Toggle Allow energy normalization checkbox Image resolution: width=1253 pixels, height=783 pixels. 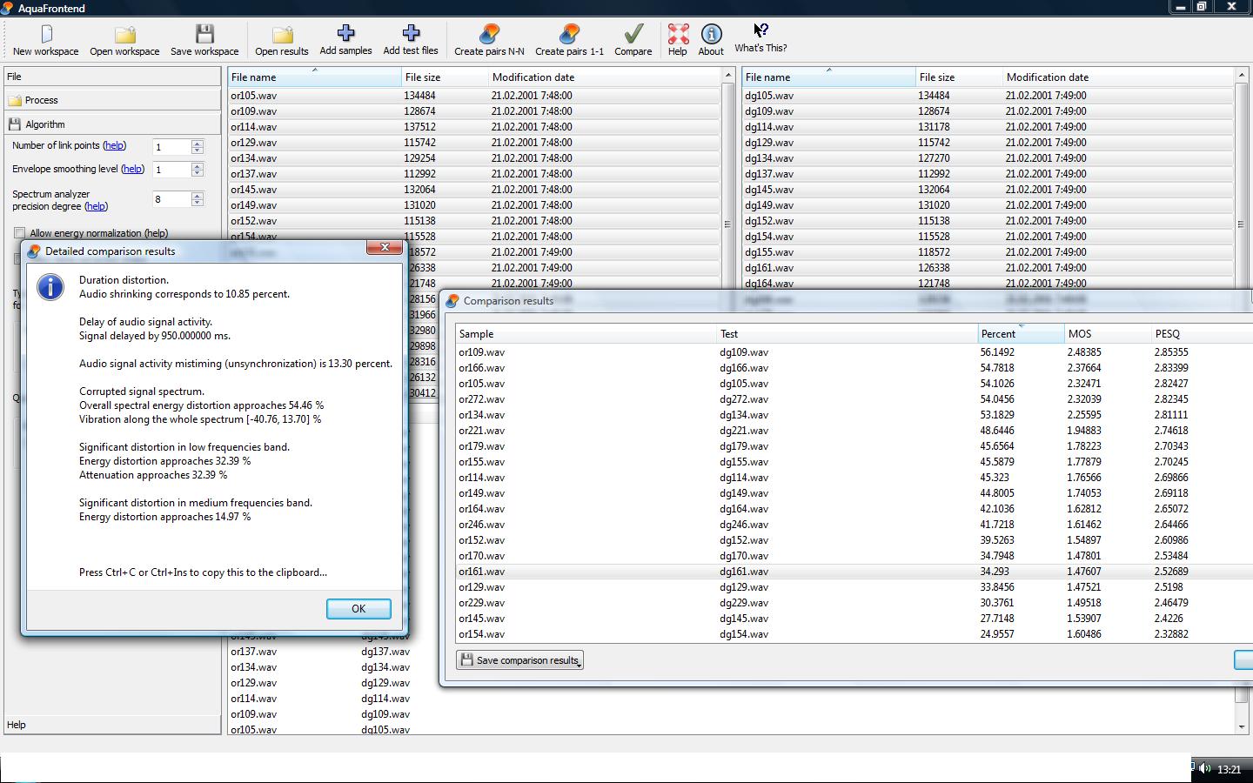[19, 233]
